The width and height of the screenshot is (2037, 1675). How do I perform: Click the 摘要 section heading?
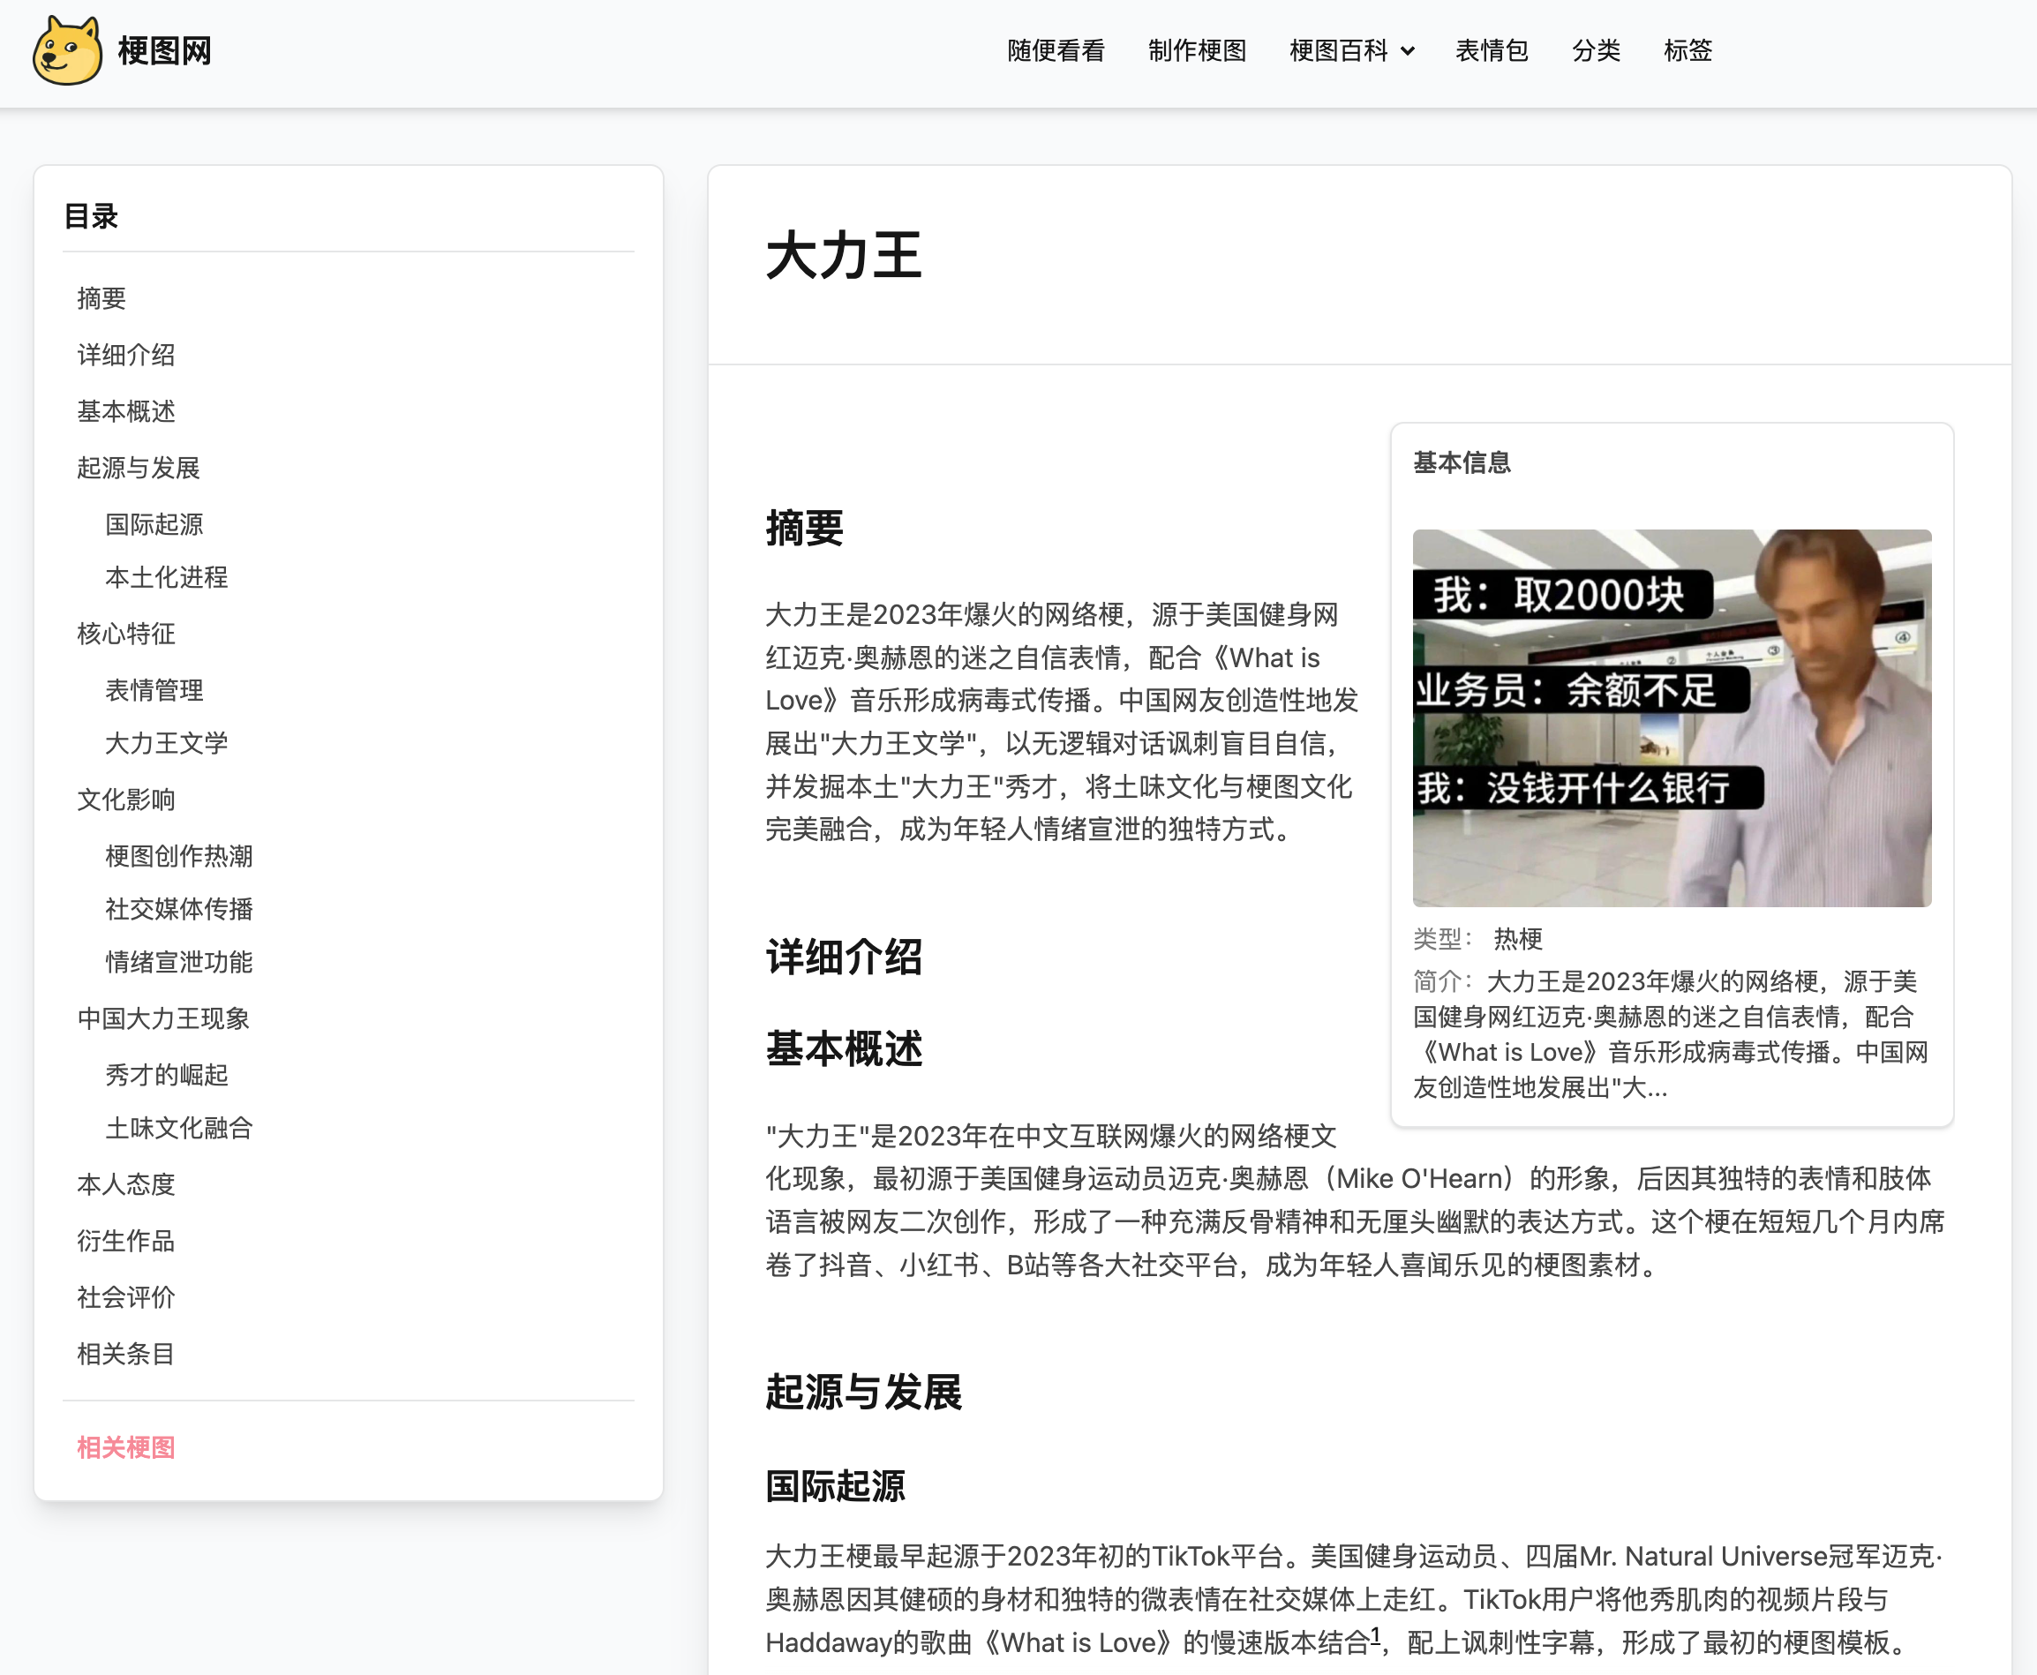coord(805,529)
